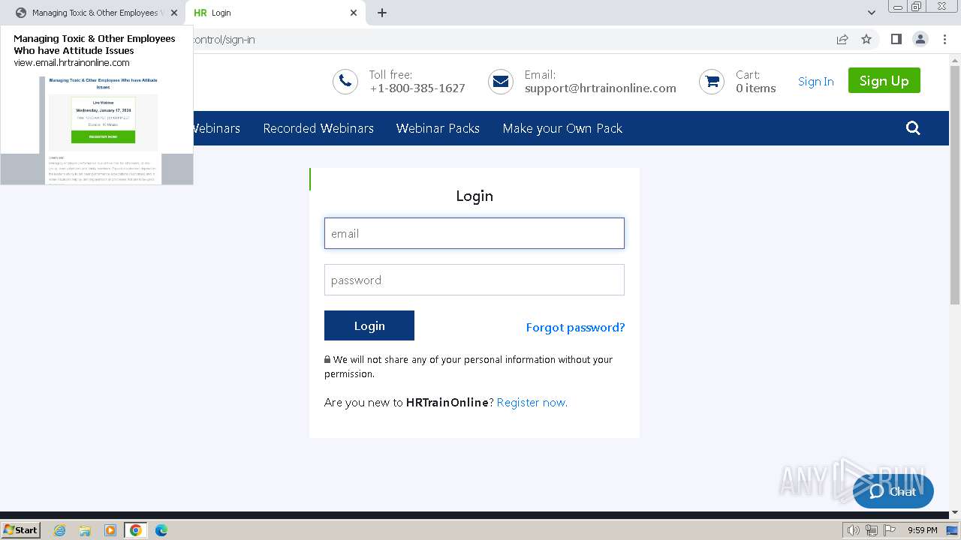Open new tab with plus icon
This screenshot has width=961, height=540.
pos(381,13)
